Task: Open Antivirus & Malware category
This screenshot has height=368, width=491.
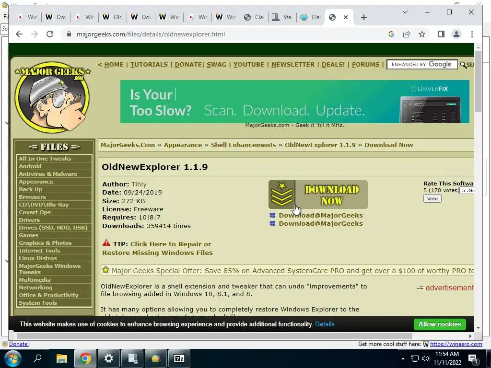Action: tap(48, 173)
